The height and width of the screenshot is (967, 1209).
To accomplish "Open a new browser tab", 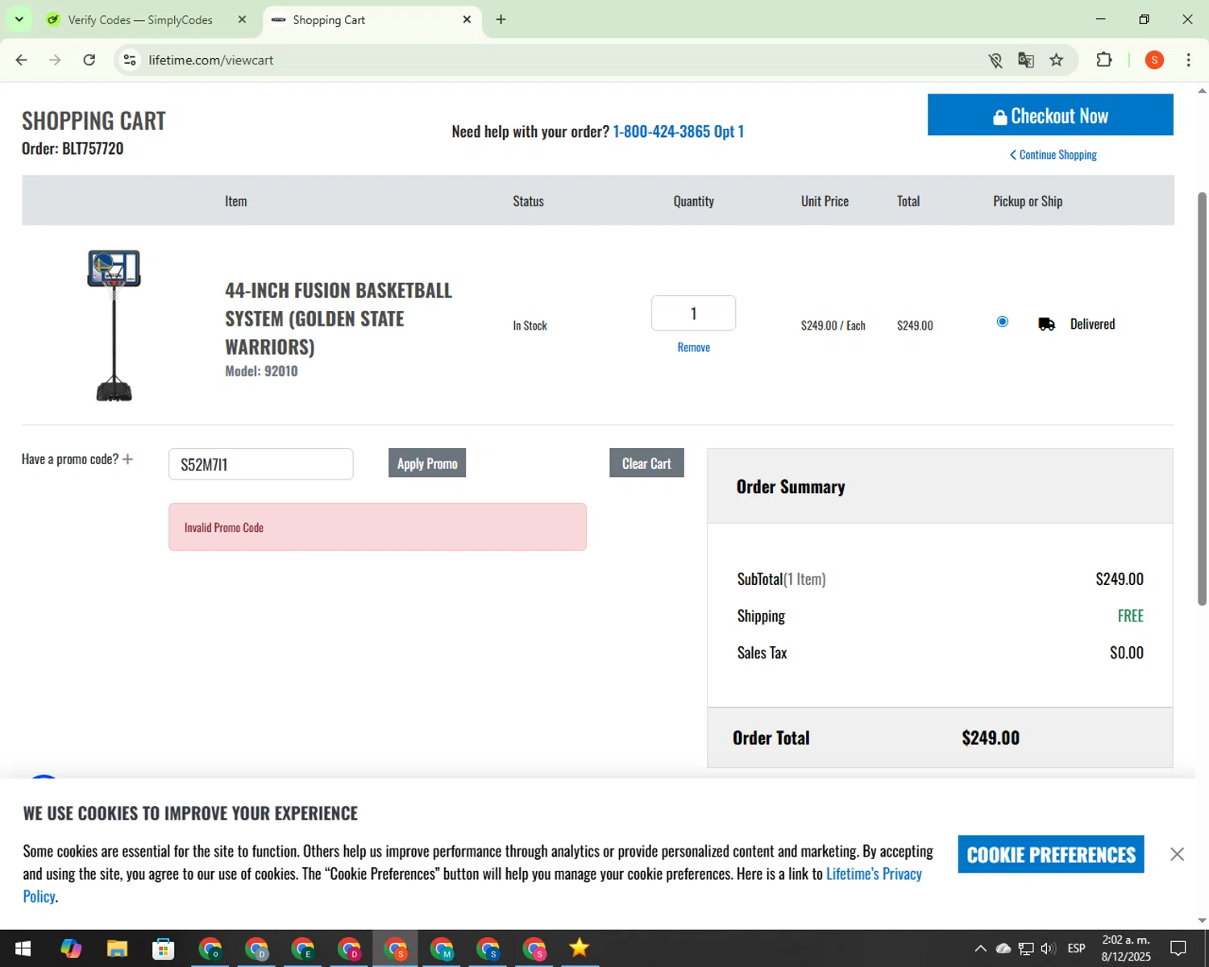I will [x=501, y=19].
